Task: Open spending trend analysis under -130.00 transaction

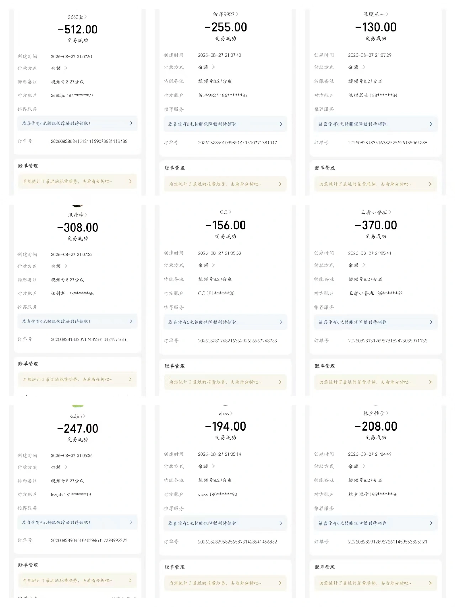Action: point(376,184)
